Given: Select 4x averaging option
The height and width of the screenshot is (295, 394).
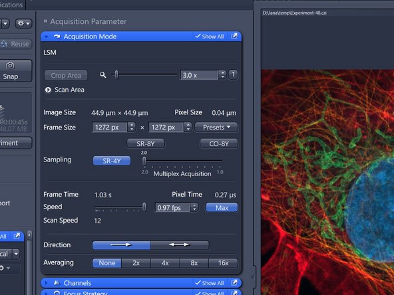Looking at the screenshot, I should tap(165, 263).
